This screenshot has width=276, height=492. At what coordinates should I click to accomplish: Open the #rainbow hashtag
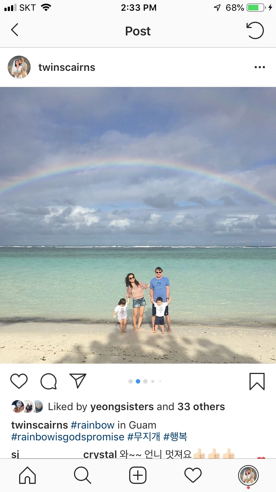(93, 425)
